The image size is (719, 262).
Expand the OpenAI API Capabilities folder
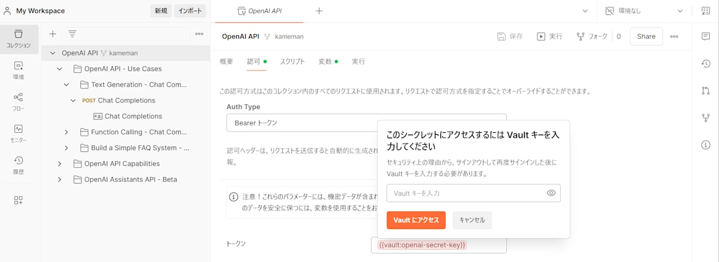pyautogui.click(x=59, y=164)
